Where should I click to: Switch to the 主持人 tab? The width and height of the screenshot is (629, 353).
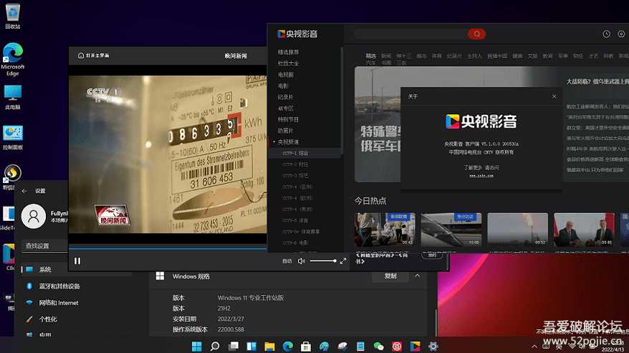point(474,56)
